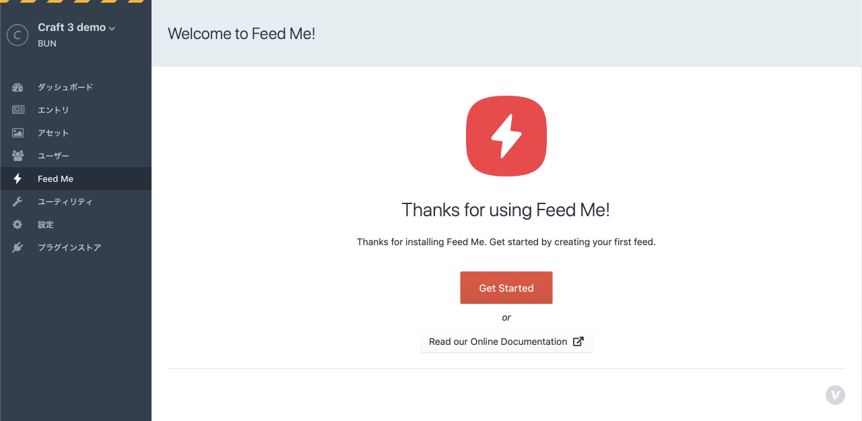Viewport: 862px width, 421px height.
Task: Click the newspaper icon beside エントリ
Action: point(18,110)
